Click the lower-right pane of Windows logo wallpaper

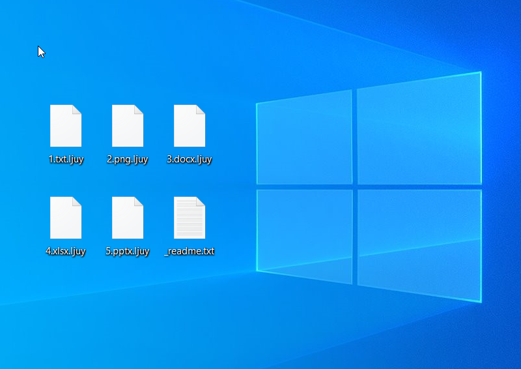pyautogui.click(x=419, y=241)
